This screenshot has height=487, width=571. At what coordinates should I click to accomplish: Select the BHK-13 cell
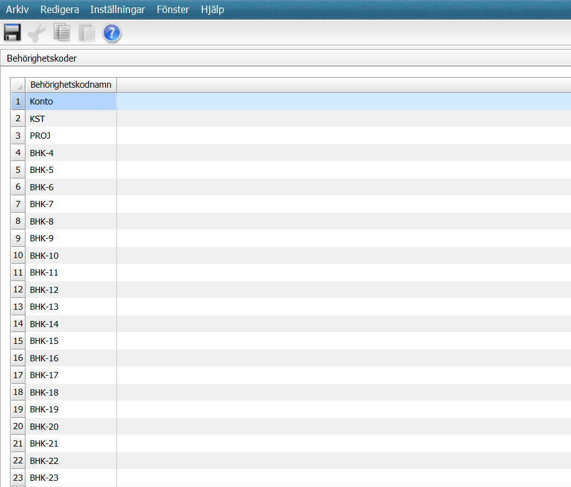[71, 307]
